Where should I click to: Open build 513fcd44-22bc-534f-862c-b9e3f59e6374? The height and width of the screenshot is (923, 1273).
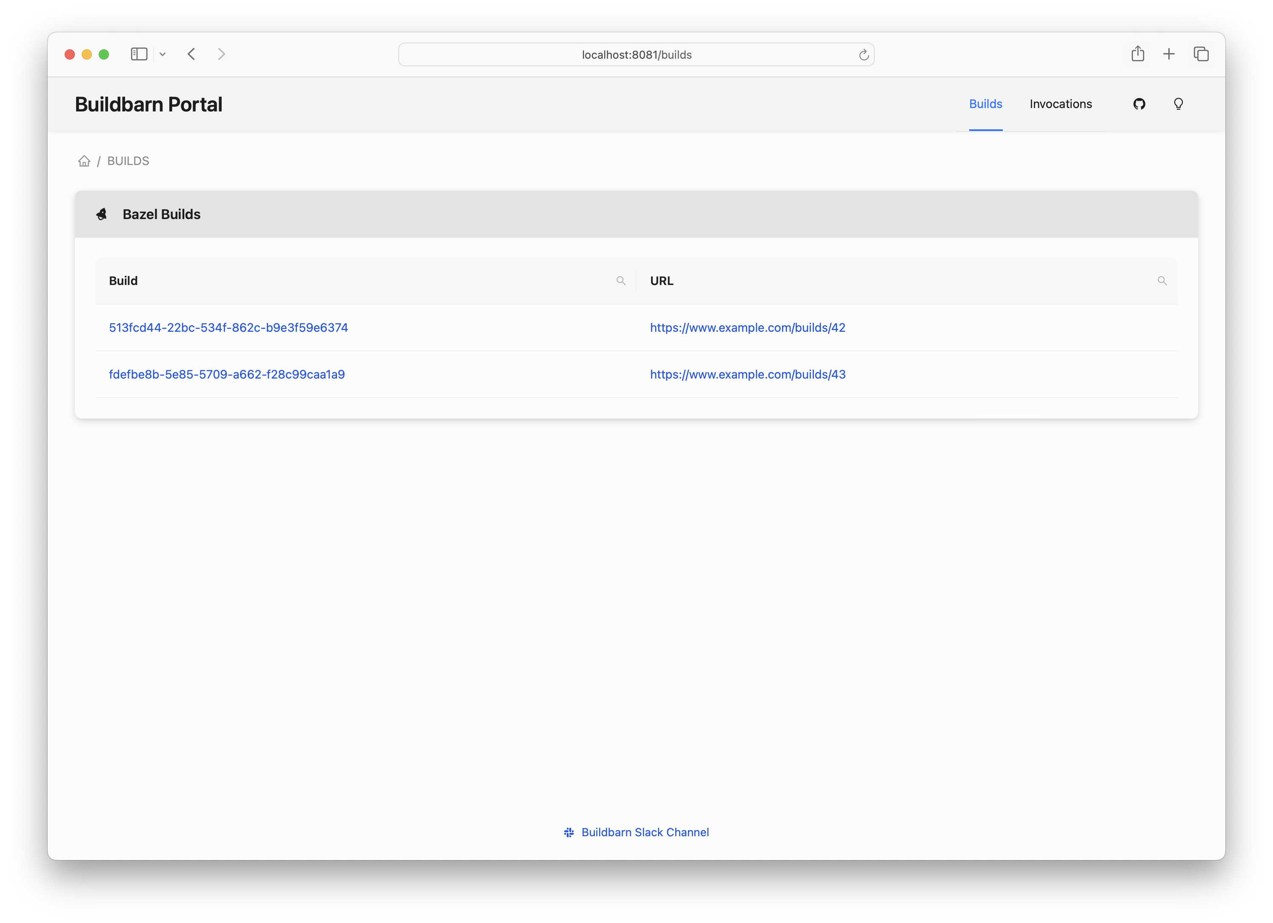[228, 328]
